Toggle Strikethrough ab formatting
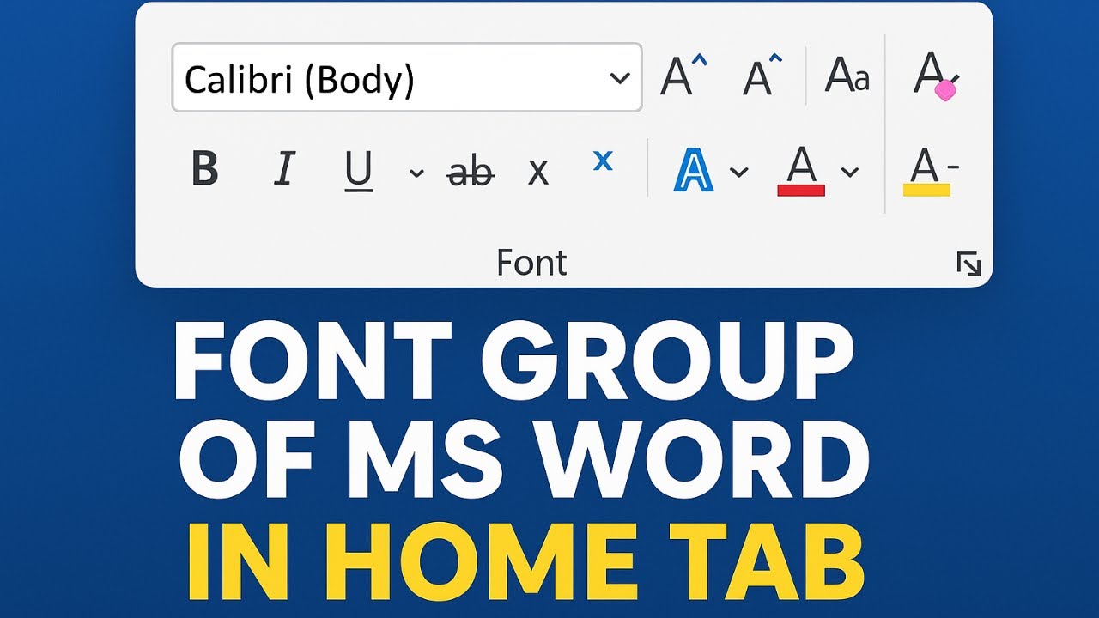Viewport: 1099px width, 618px height. tap(471, 171)
